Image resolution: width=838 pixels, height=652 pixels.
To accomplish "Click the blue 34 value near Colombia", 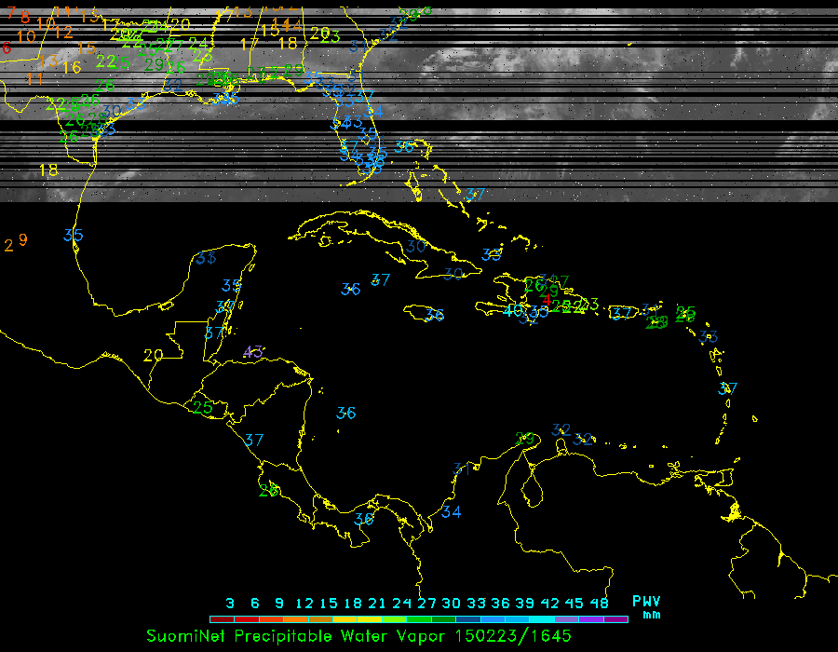I will (x=452, y=512).
